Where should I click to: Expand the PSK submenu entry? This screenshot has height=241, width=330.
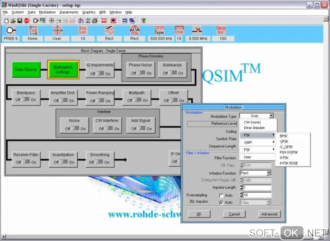click(258, 135)
